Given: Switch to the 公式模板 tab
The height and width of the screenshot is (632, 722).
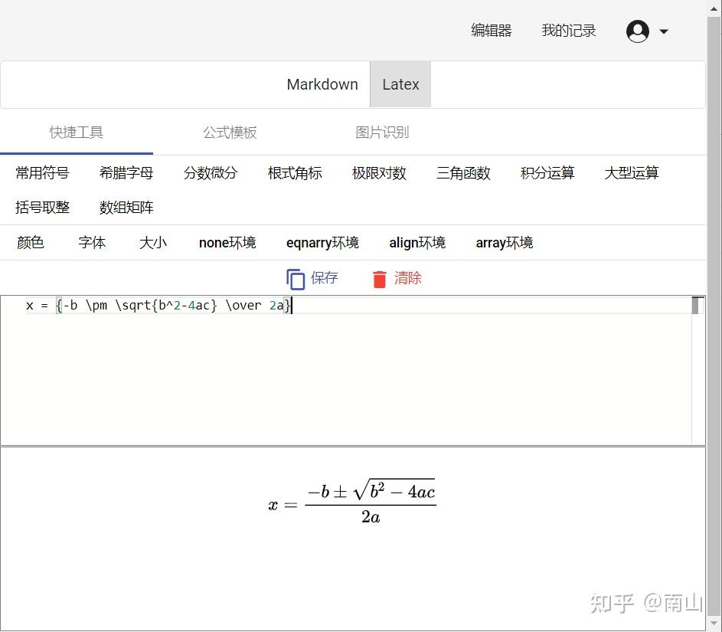Looking at the screenshot, I should 229,132.
